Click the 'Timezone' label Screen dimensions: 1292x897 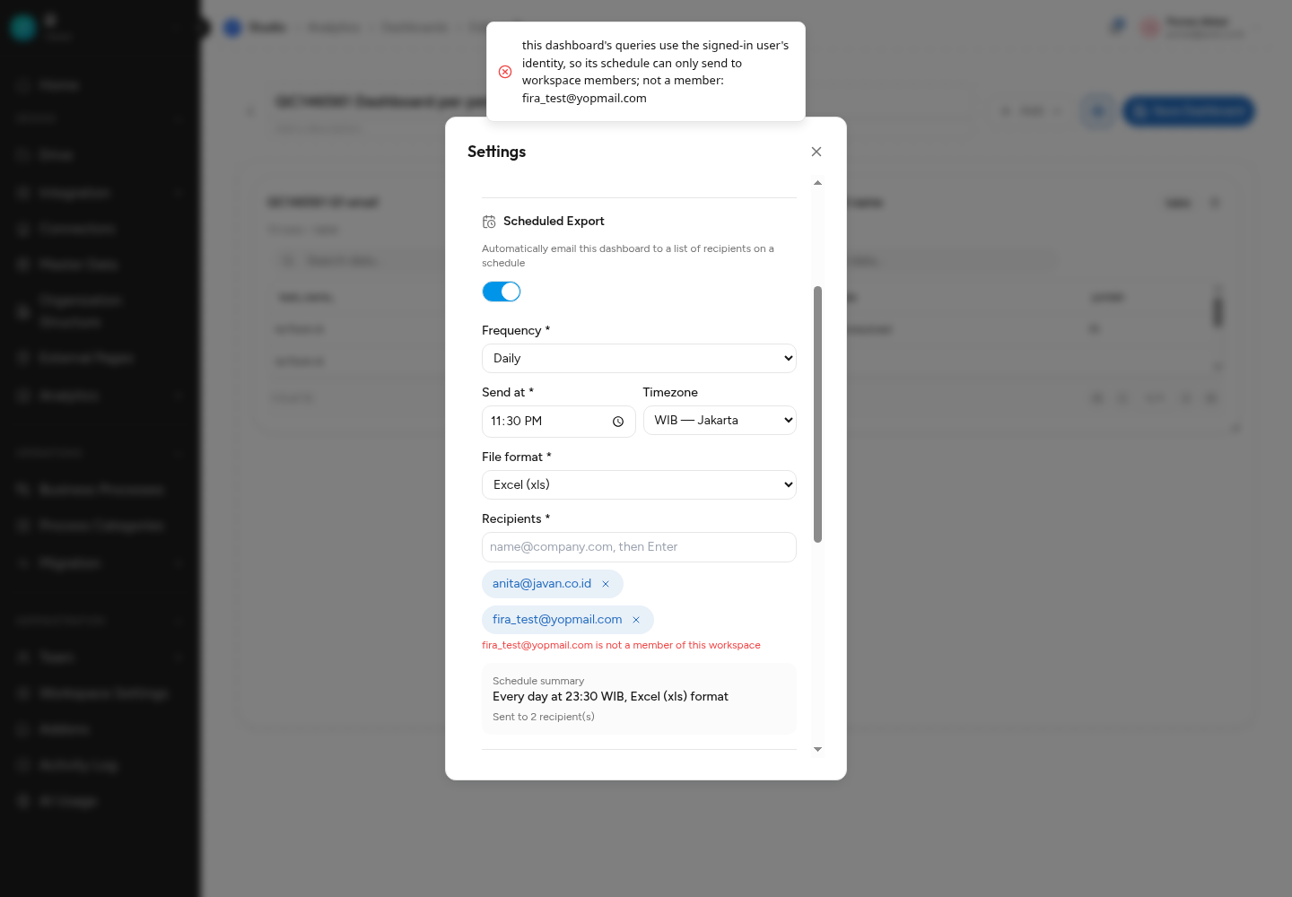pyautogui.click(x=670, y=392)
